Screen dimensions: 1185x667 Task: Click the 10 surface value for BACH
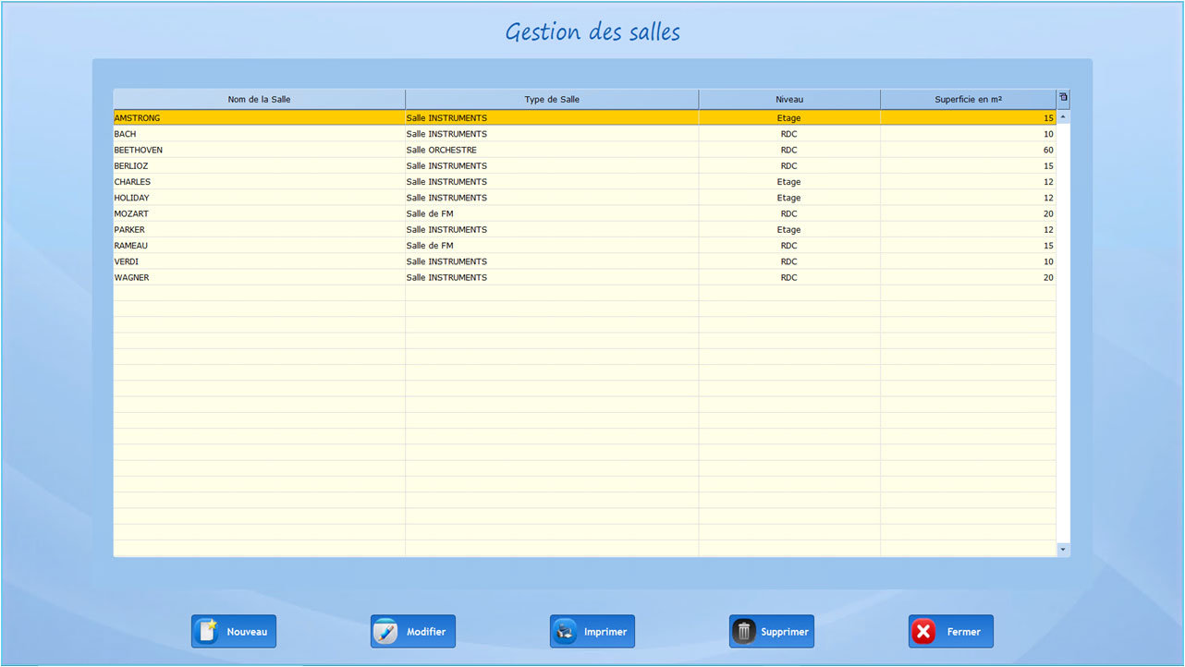[x=968, y=134]
